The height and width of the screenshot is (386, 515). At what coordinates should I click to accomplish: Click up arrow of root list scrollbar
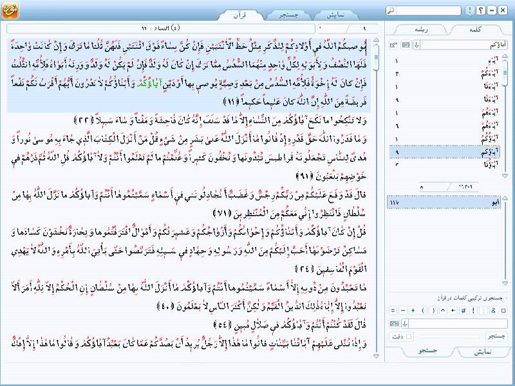tap(505, 198)
